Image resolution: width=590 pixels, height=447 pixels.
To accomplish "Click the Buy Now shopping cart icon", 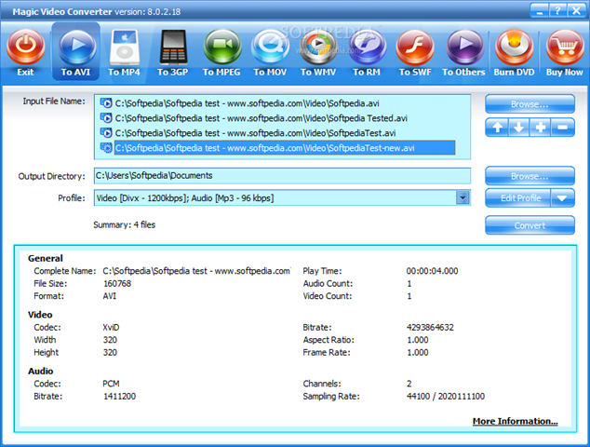I will click(x=565, y=47).
